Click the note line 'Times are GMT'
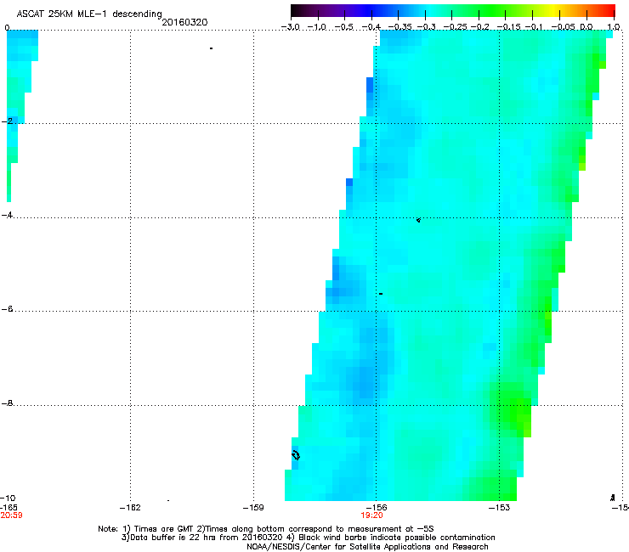 (x=164, y=529)
